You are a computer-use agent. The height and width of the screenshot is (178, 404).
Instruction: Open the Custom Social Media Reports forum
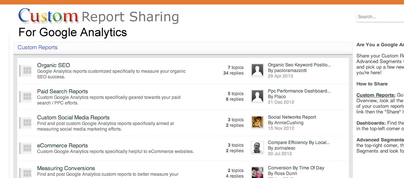[x=73, y=118]
